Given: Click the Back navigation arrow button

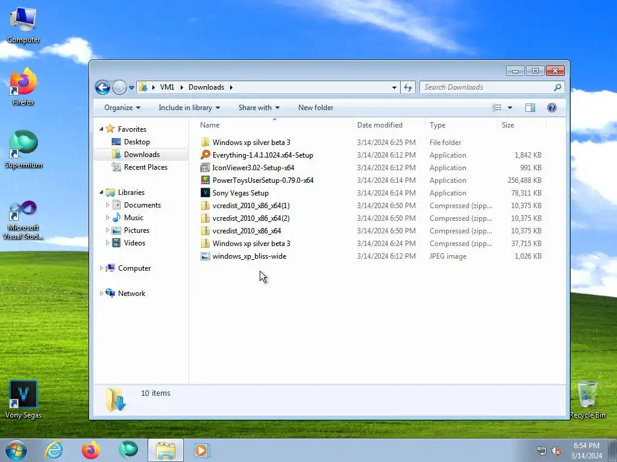Looking at the screenshot, I should pos(102,87).
